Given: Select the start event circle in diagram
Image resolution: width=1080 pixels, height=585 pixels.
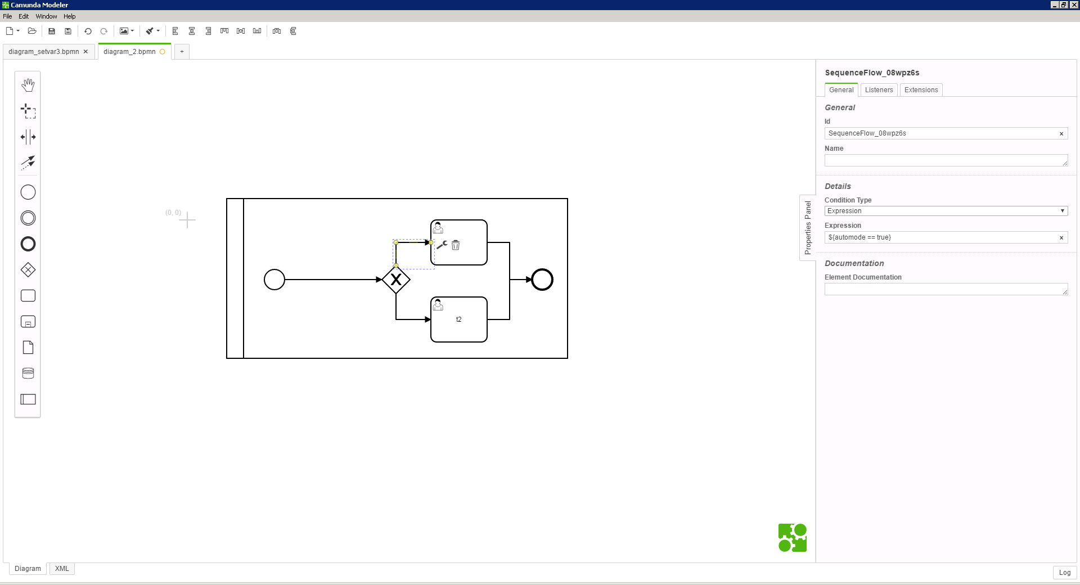Looking at the screenshot, I should click(x=274, y=280).
